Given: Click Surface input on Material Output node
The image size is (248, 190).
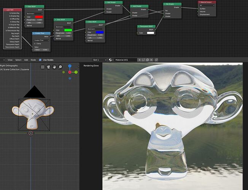Looking at the screenshot, I should [198, 9].
